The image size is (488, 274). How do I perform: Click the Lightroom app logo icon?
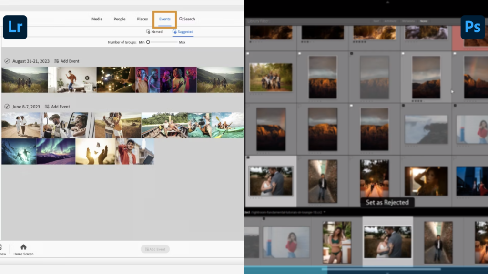[15, 27]
